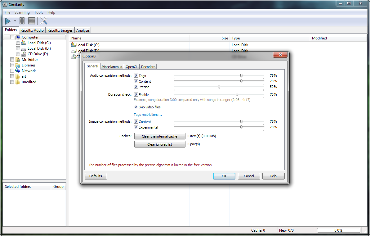Click the Precise threshold slider handle
370x236 pixels.
(x=219, y=87)
